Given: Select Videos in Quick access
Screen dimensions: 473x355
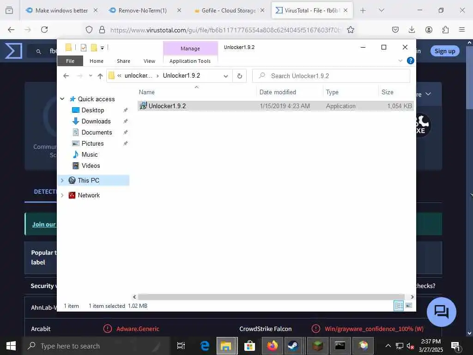Looking at the screenshot, I should click(91, 165).
